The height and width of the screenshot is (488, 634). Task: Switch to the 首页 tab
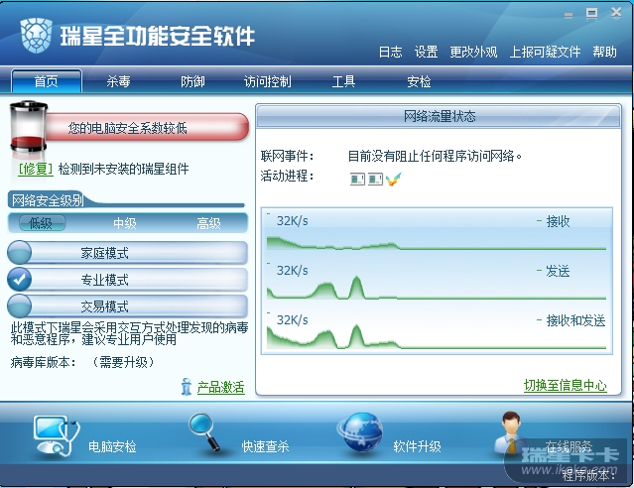click(47, 81)
